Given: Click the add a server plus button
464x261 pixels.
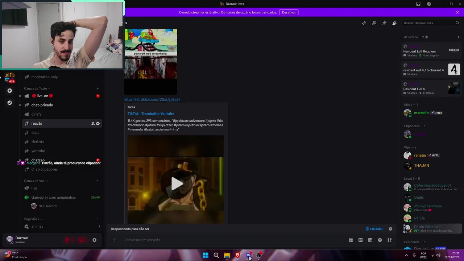Looking at the screenshot, I should (x=10, y=91).
